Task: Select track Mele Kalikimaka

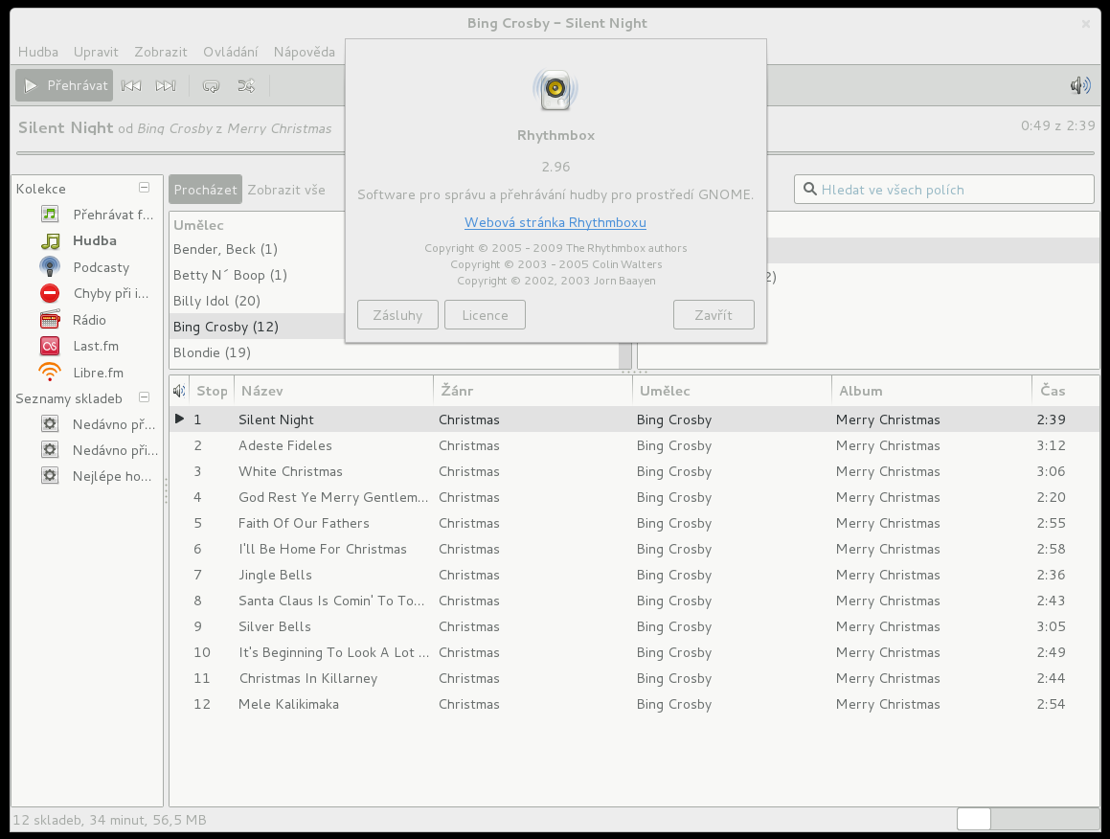Action: click(x=634, y=704)
